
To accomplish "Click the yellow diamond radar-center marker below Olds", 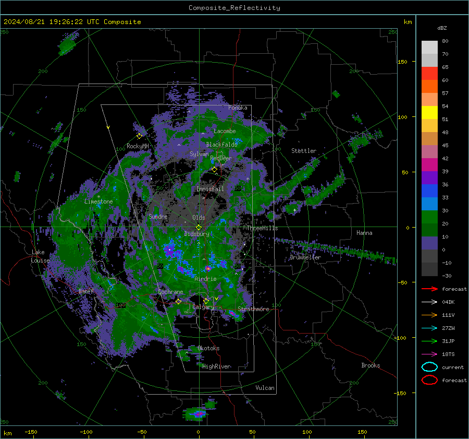I will pos(199,228).
